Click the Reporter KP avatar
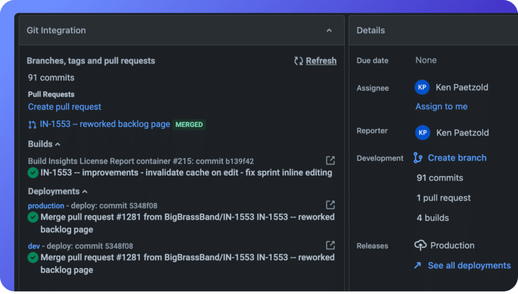 (422, 133)
